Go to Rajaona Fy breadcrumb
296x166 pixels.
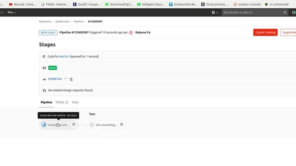point(45,22)
